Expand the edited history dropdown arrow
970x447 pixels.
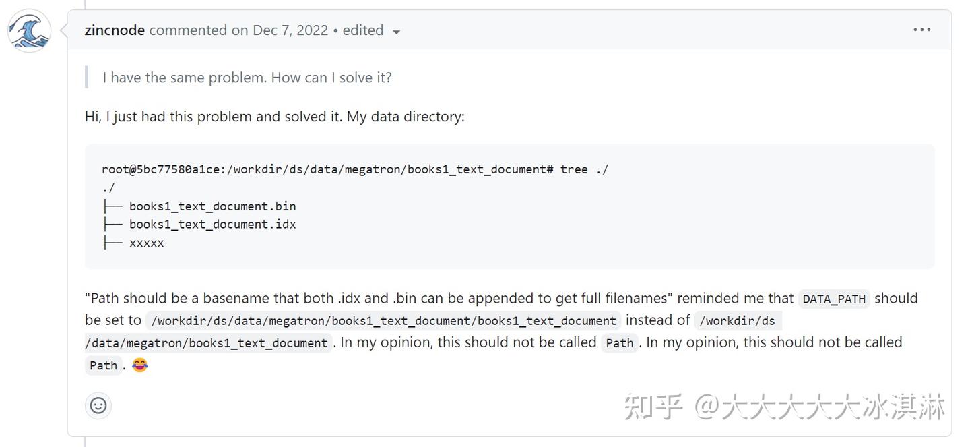(396, 32)
